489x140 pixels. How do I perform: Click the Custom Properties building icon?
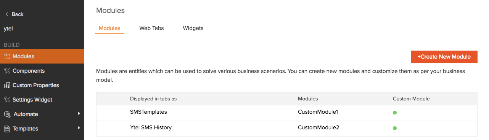(7, 85)
